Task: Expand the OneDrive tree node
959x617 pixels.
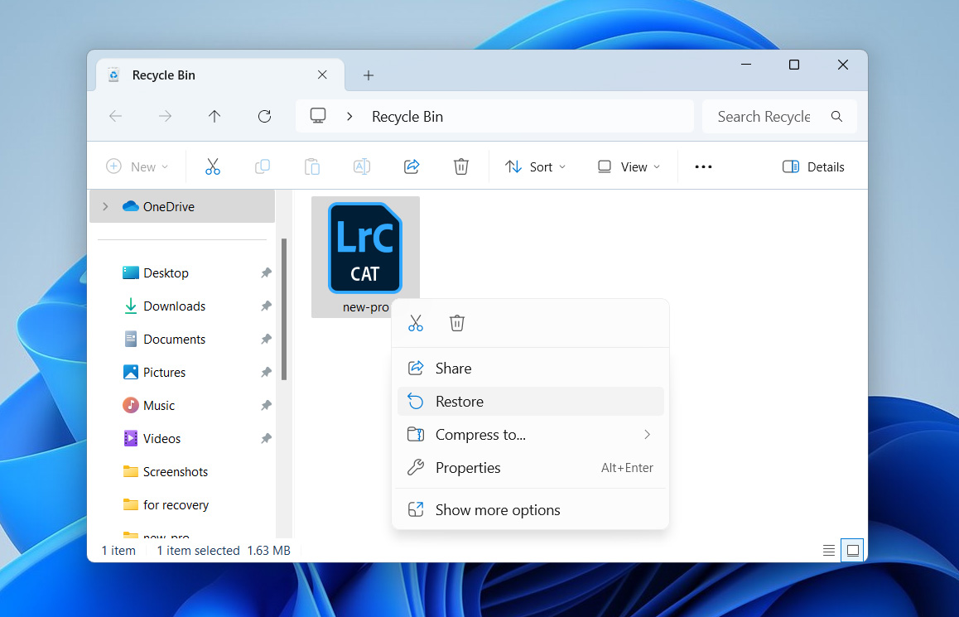Action: [x=105, y=207]
